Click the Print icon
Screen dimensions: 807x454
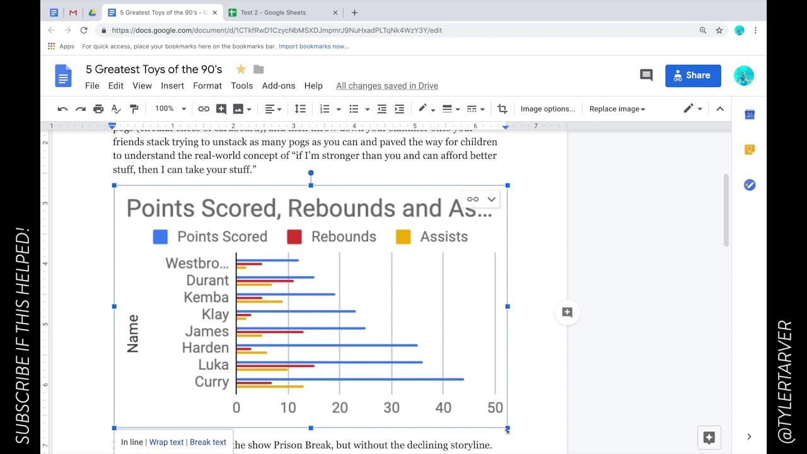[98, 109]
